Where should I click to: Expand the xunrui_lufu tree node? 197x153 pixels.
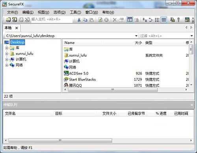[x=7, y=54]
